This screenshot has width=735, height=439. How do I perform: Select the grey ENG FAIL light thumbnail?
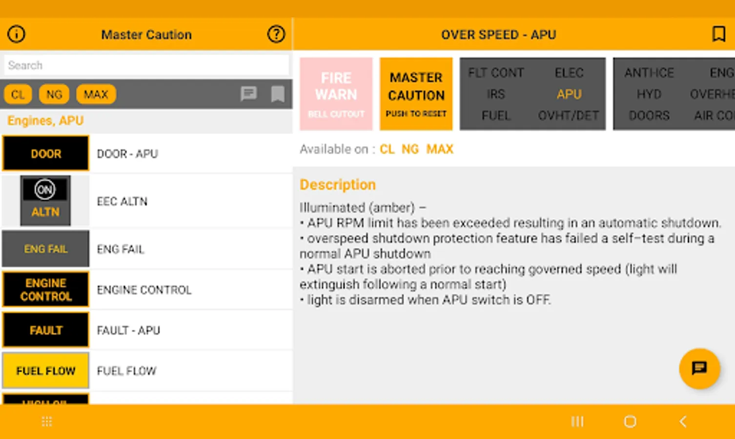tap(46, 249)
